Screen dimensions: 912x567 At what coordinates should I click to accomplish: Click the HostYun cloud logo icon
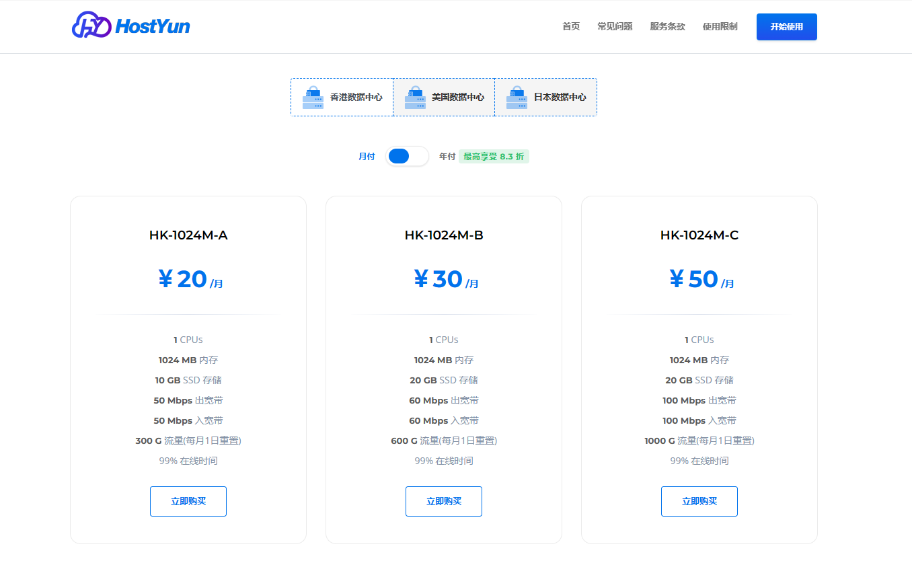click(91, 26)
